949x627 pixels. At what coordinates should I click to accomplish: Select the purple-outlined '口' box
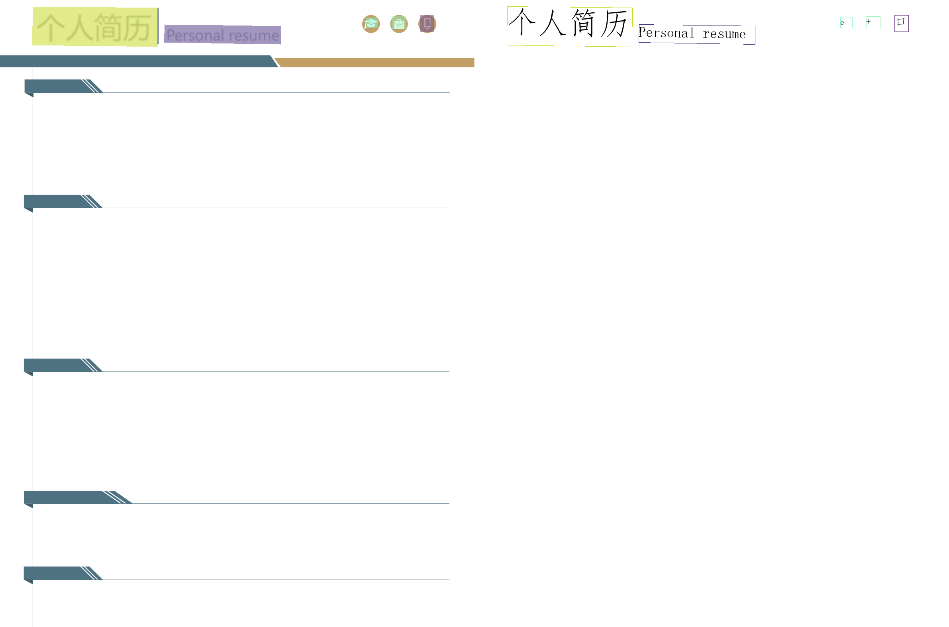[901, 23]
